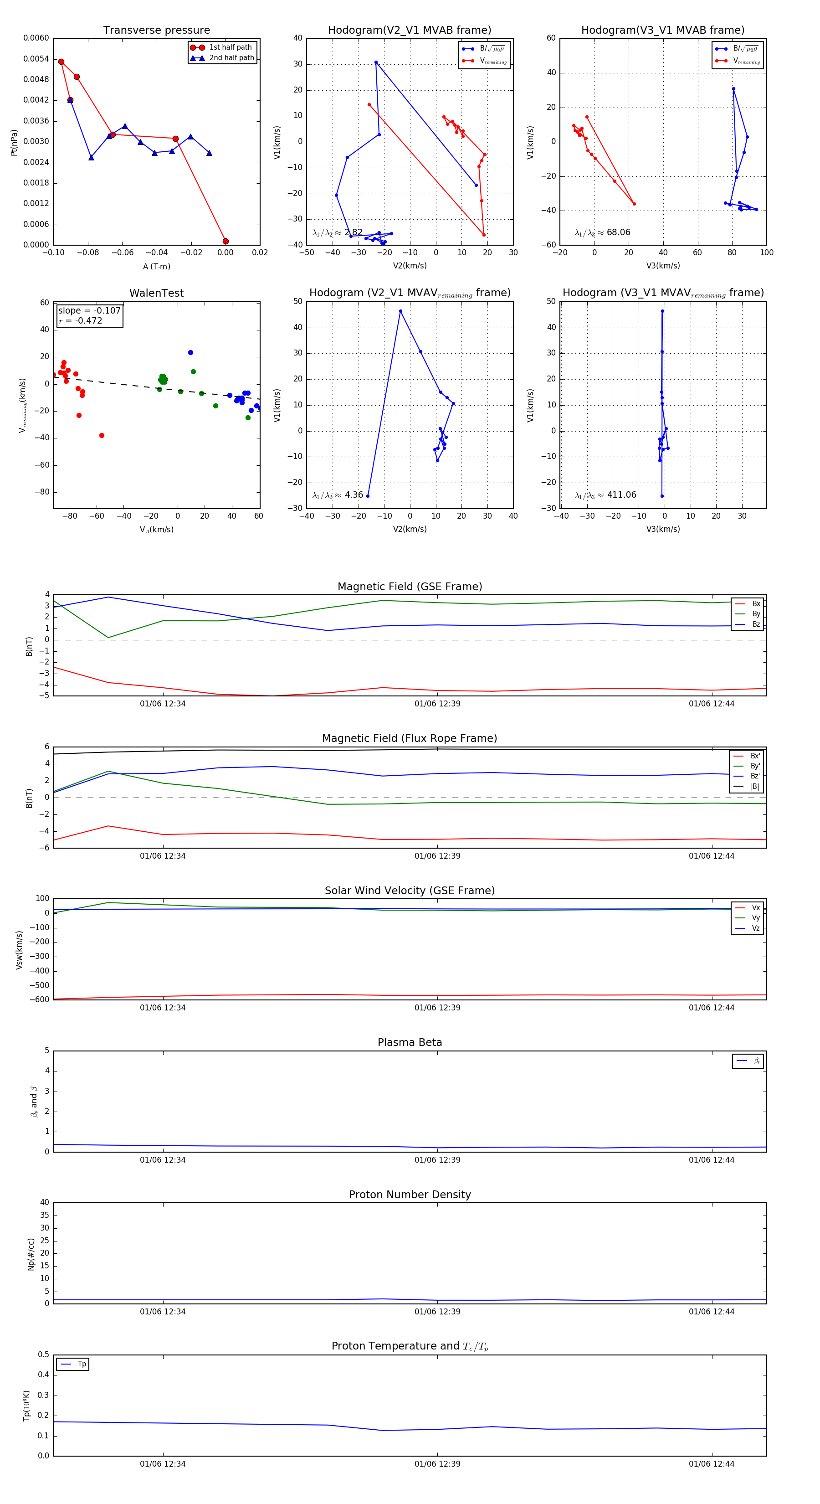820x1504 pixels.
Task: Click the eigenvalue ratio text '411.06'
Action: (621, 495)
